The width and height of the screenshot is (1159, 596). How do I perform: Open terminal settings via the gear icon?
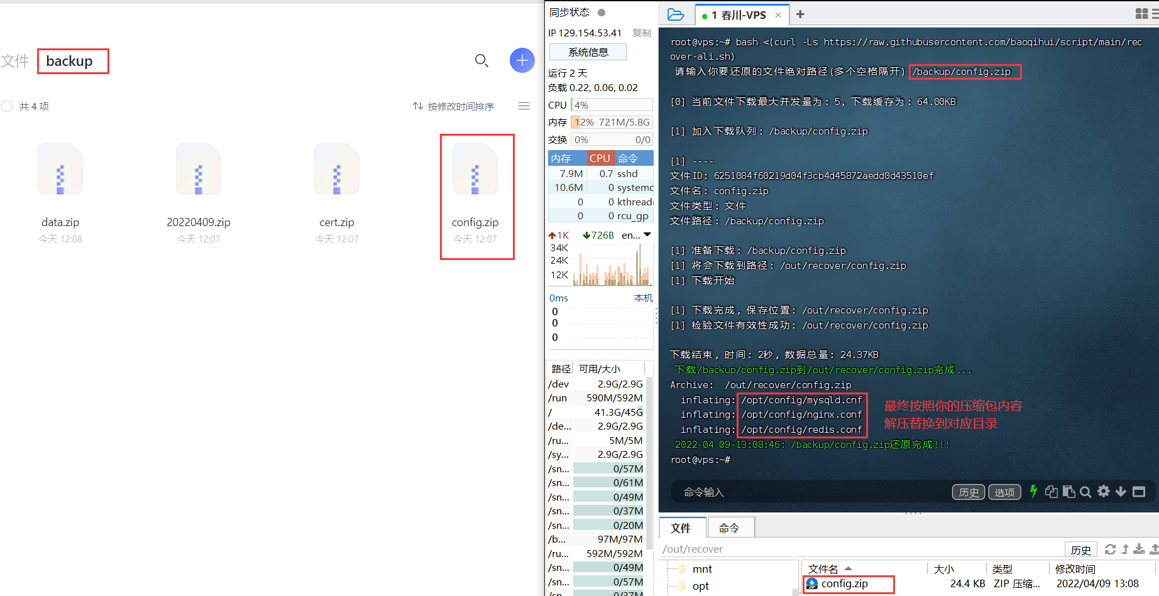[x=1103, y=491]
